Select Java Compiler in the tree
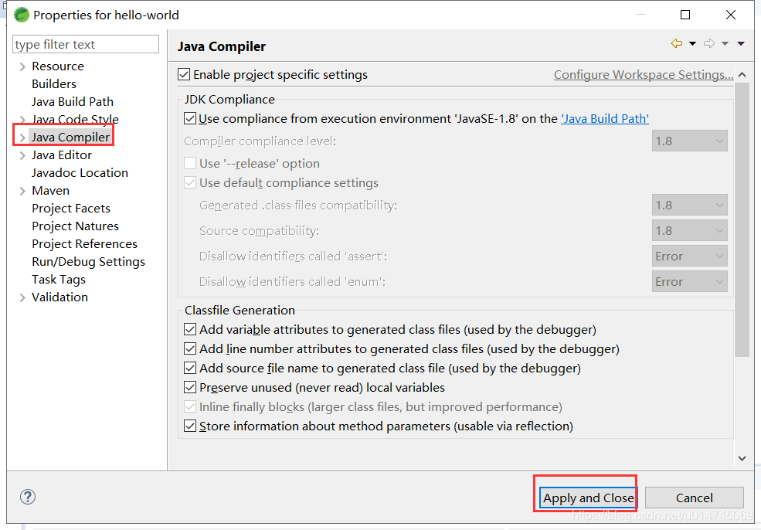 click(70, 138)
